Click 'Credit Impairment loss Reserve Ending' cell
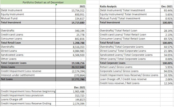This screenshot has width=174, height=107. (x=28, y=103)
